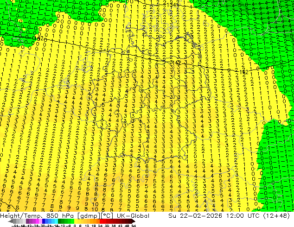The height and width of the screenshot is (227, 294).
Task: Click the left arrow end of the color legend
Action: [10, 221]
